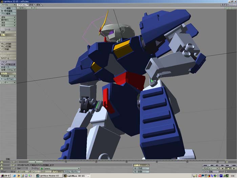Select オブジェクト objects edit mode
The width and height of the screenshot is (237, 178).
(x=22, y=172)
